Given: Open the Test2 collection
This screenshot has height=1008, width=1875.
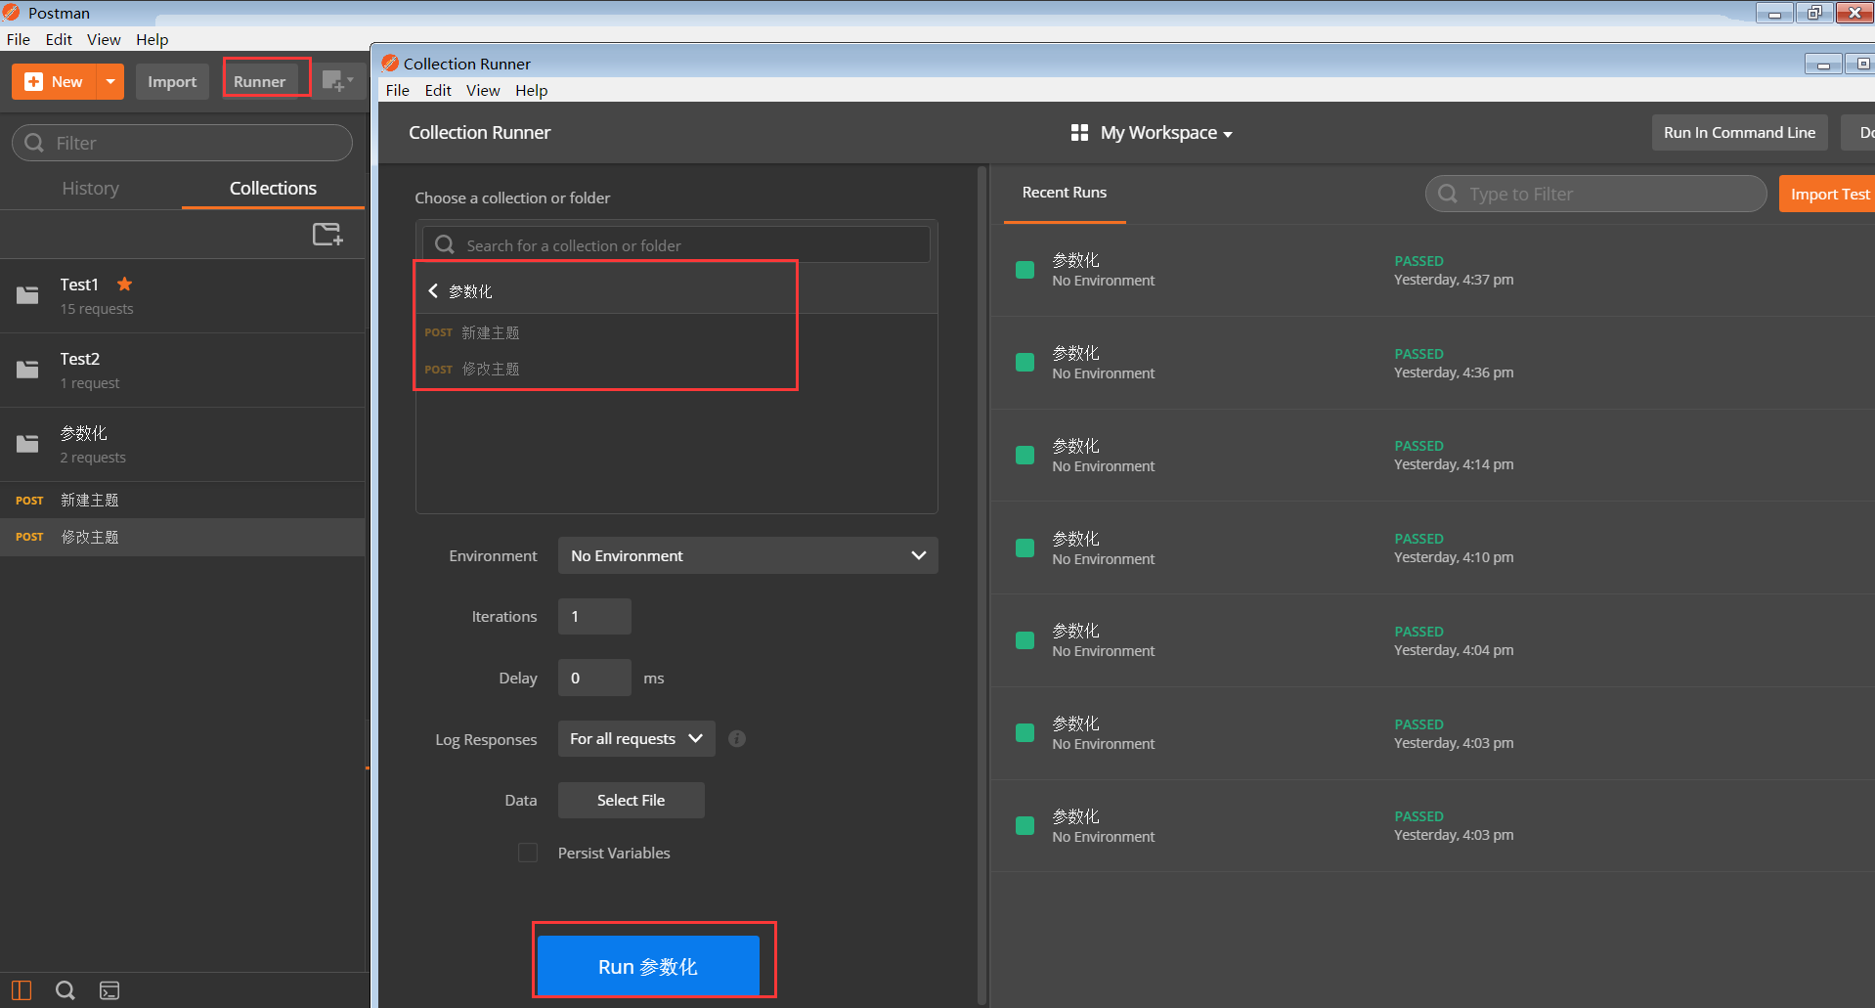Looking at the screenshot, I should (182, 370).
